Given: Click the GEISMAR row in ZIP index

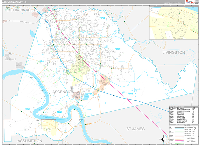Looking at the screenshot, I should pyautogui.click(x=182, y=116).
